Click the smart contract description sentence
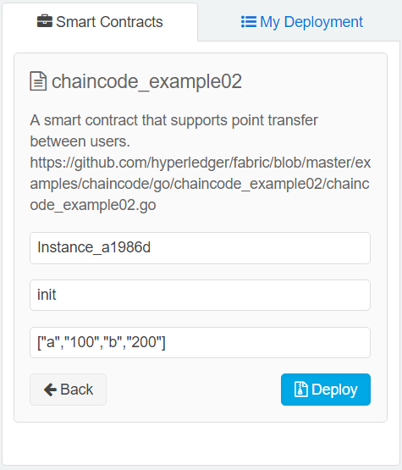The image size is (402, 470). point(173,130)
